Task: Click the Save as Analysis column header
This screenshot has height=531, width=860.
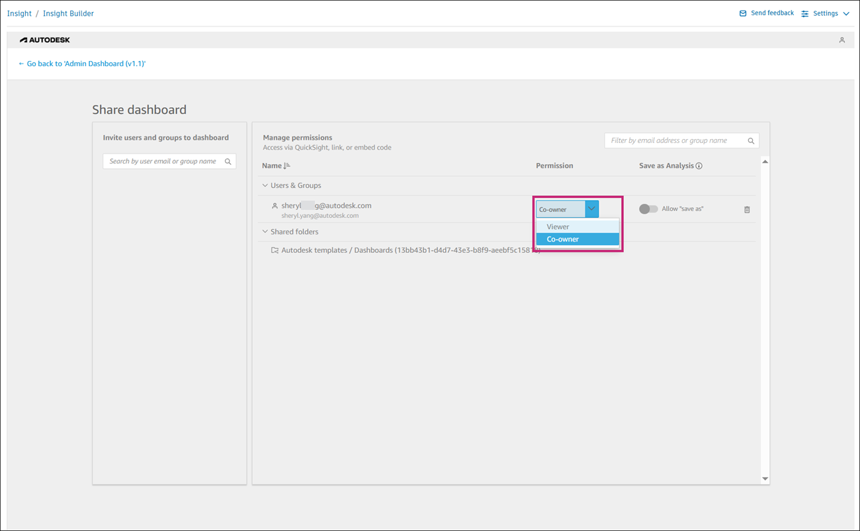Action: pyautogui.click(x=666, y=166)
